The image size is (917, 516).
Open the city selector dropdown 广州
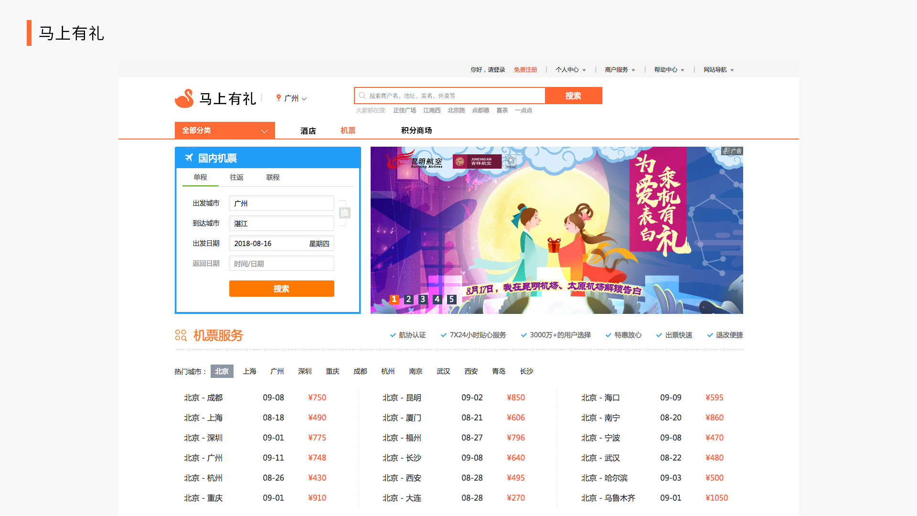(x=291, y=98)
